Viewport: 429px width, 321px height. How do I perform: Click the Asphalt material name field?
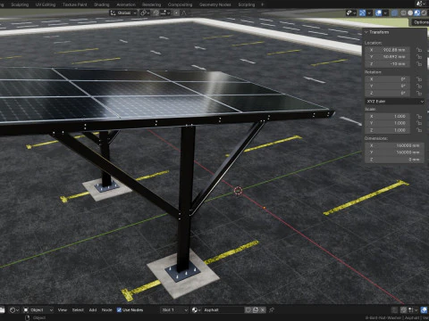(223, 310)
